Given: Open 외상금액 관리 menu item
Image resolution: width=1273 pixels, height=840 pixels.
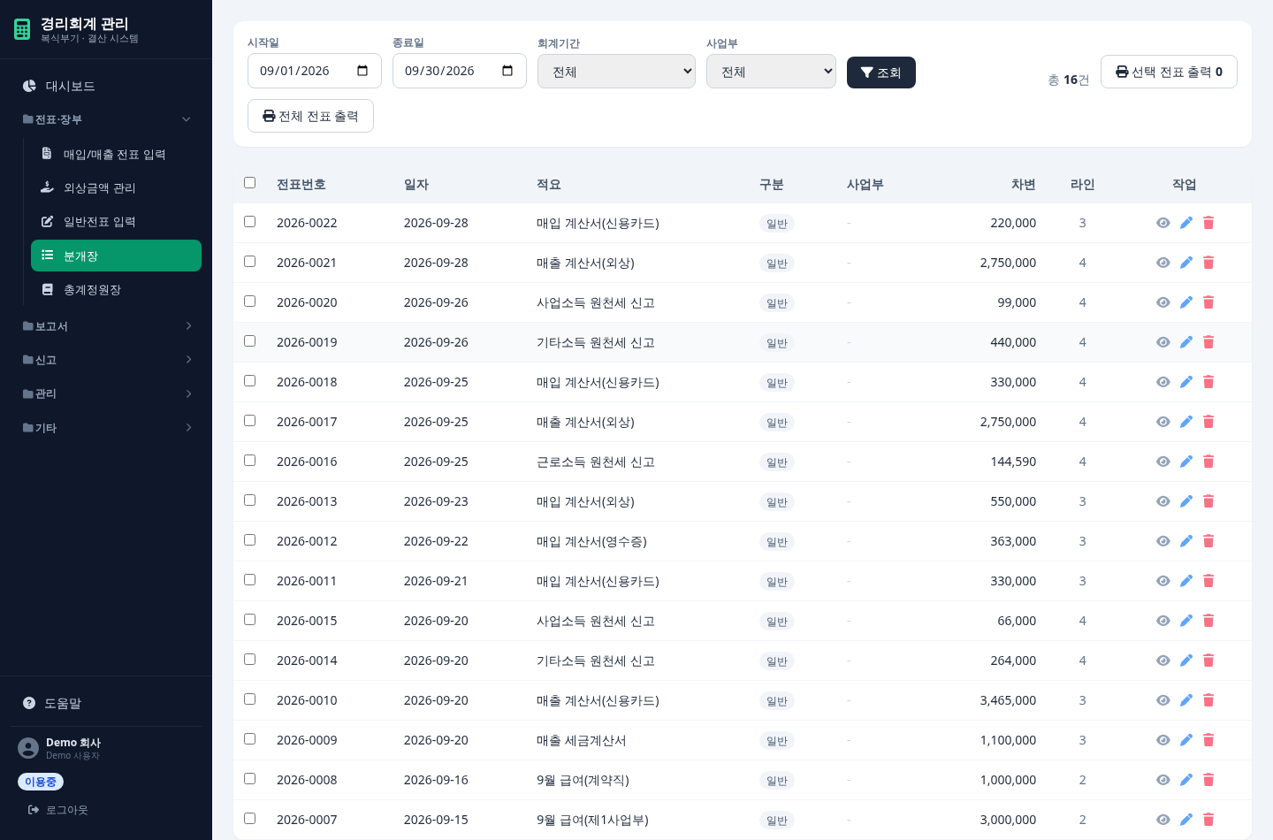Looking at the screenshot, I should (x=116, y=187).
